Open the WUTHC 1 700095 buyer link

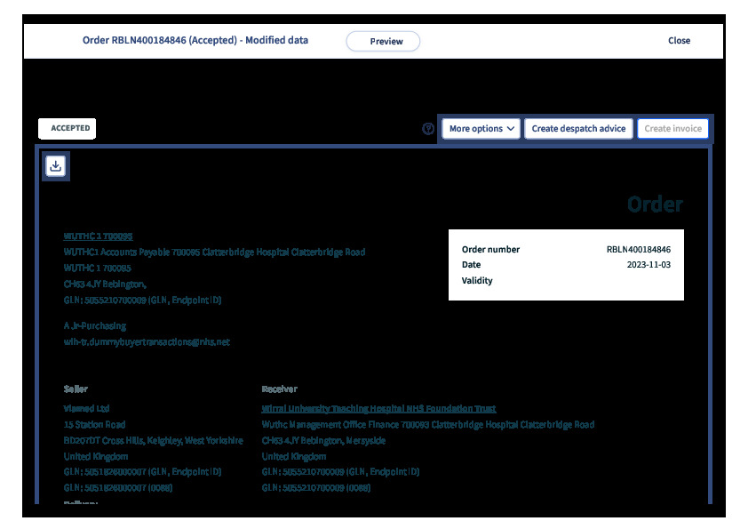(98, 236)
